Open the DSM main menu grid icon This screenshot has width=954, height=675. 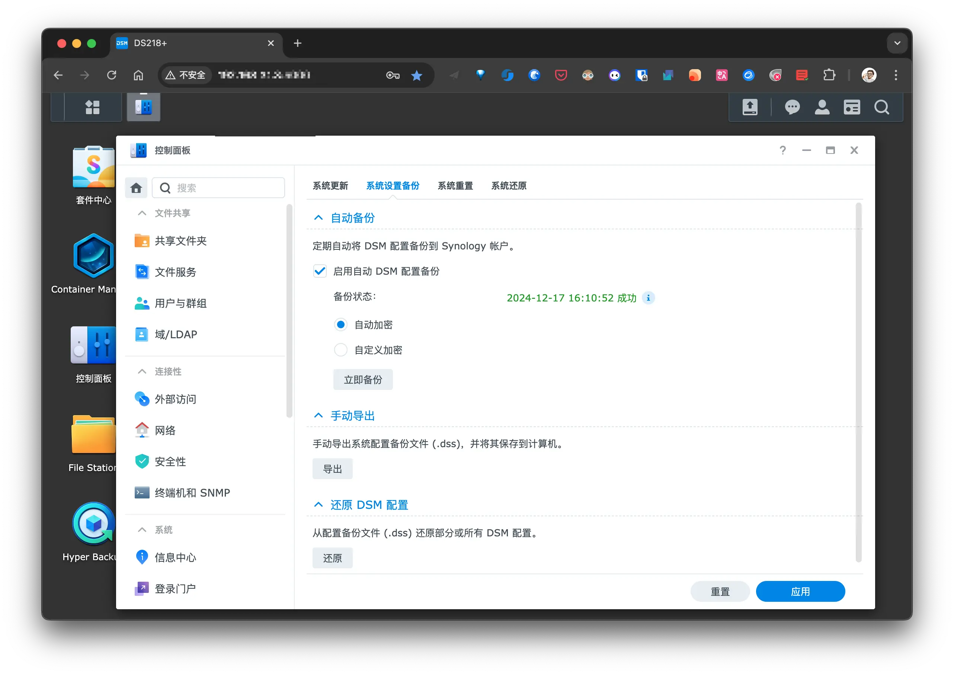click(x=92, y=107)
